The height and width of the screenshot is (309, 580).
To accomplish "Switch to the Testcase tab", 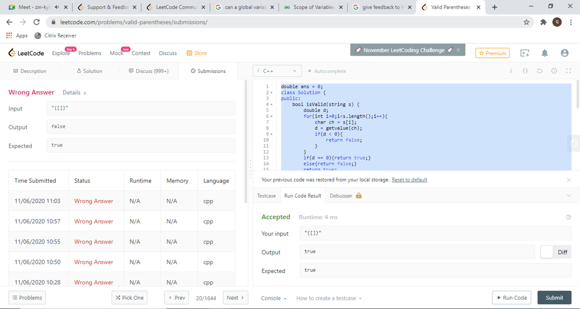I will click(x=267, y=196).
